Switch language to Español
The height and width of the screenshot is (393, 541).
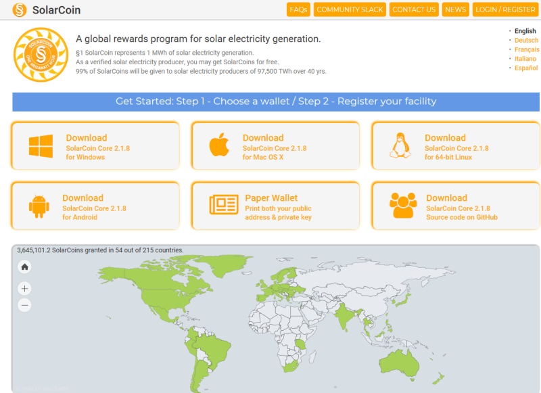[526, 68]
